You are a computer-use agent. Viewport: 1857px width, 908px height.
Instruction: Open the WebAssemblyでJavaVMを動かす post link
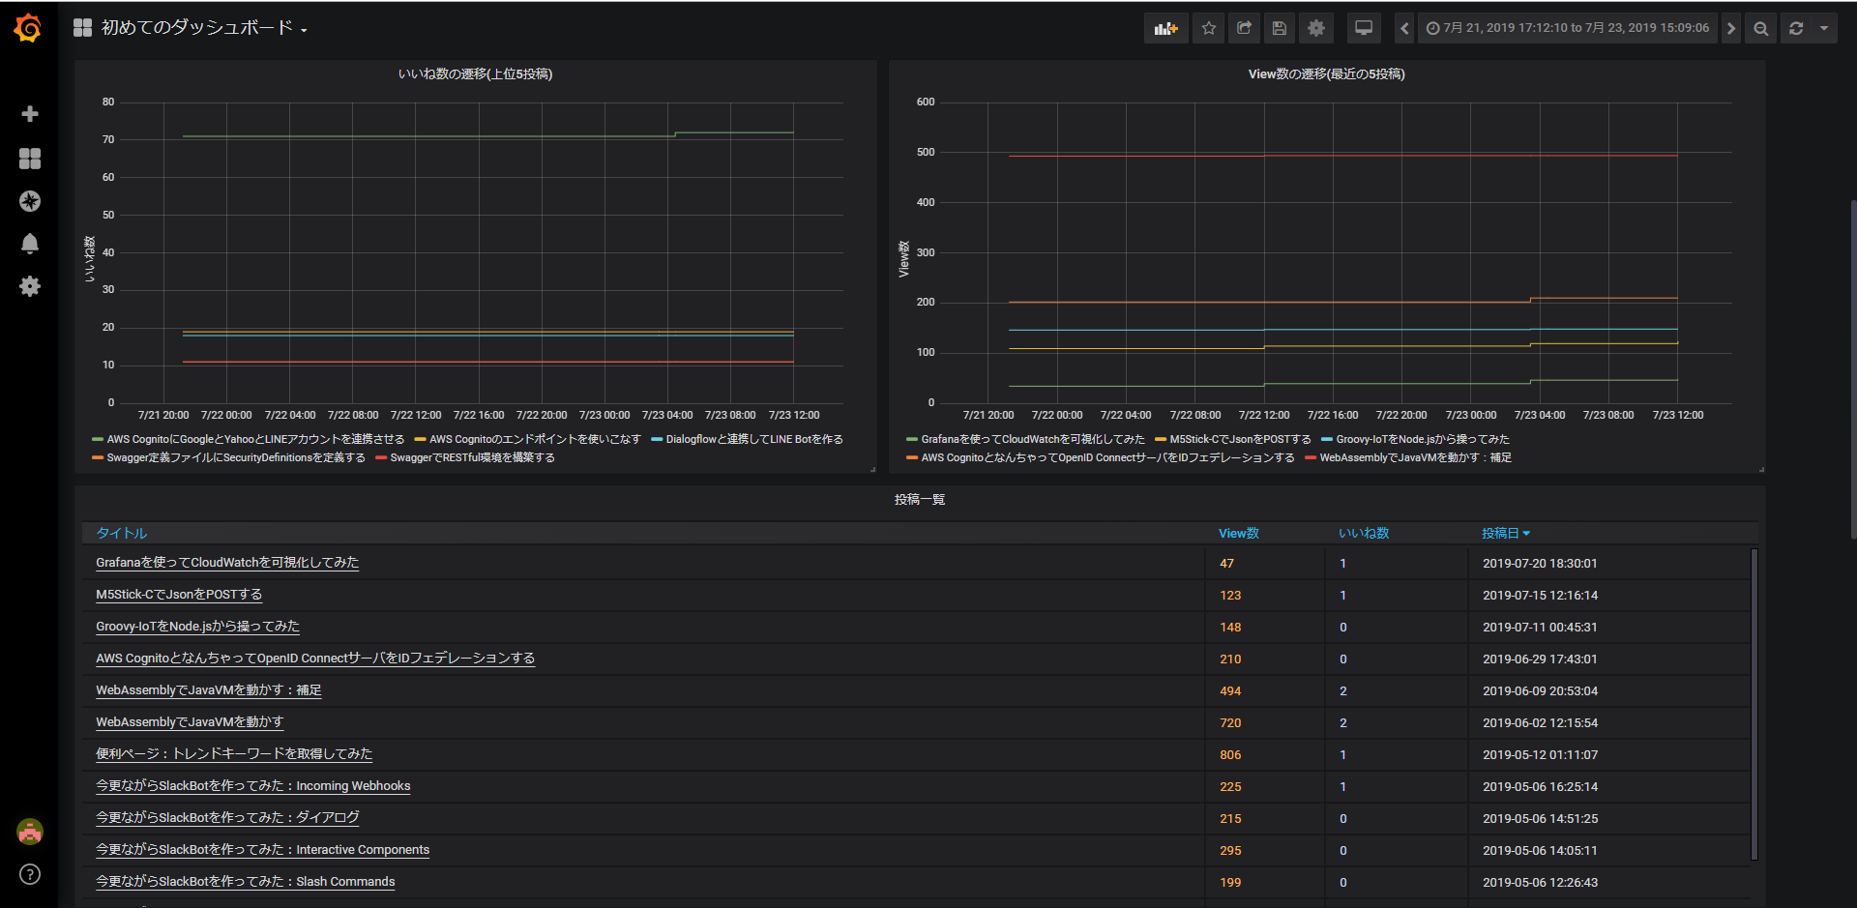click(190, 722)
